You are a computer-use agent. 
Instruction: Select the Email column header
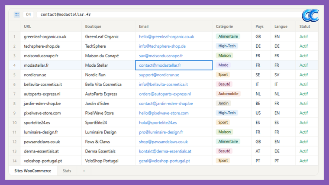coord(144,26)
